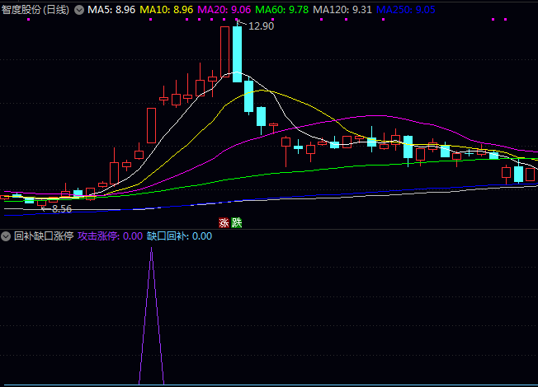The width and height of the screenshot is (538, 387).
Task: Click the 缺口回补 indicator value label
Action: point(179,236)
